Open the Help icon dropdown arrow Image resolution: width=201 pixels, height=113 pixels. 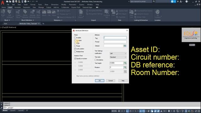tap(189, 2)
